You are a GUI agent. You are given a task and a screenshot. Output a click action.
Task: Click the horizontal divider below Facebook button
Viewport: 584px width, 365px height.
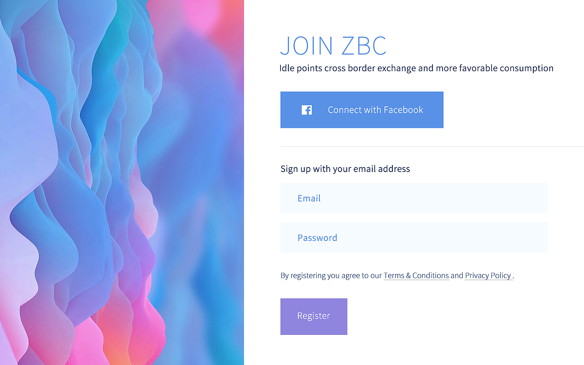(432, 147)
